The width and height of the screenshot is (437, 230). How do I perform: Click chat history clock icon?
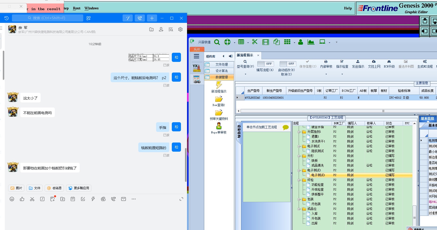point(7,18)
